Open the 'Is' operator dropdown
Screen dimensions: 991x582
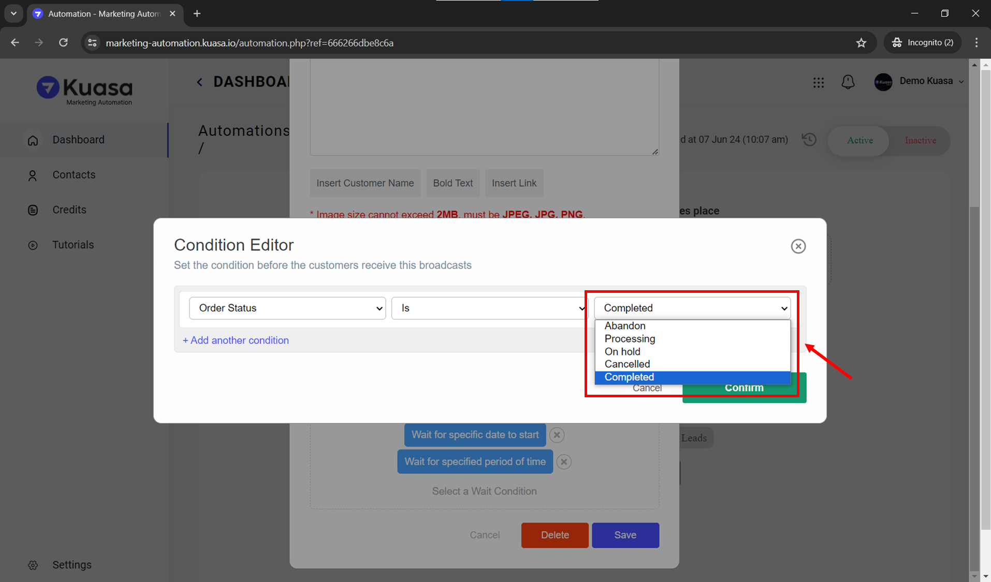pos(489,308)
